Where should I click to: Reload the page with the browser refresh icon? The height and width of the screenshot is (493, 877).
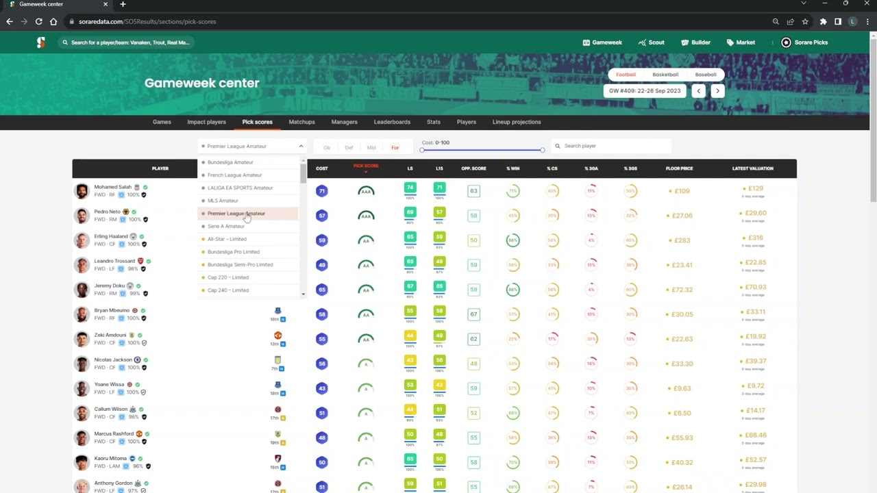point(38,21)
